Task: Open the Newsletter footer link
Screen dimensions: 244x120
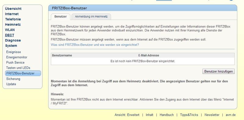Action: 212,115
